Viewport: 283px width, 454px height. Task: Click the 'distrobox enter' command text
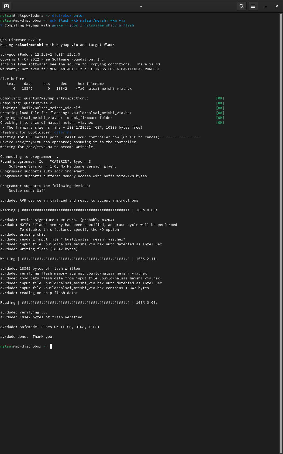click(x=68, y=16)
